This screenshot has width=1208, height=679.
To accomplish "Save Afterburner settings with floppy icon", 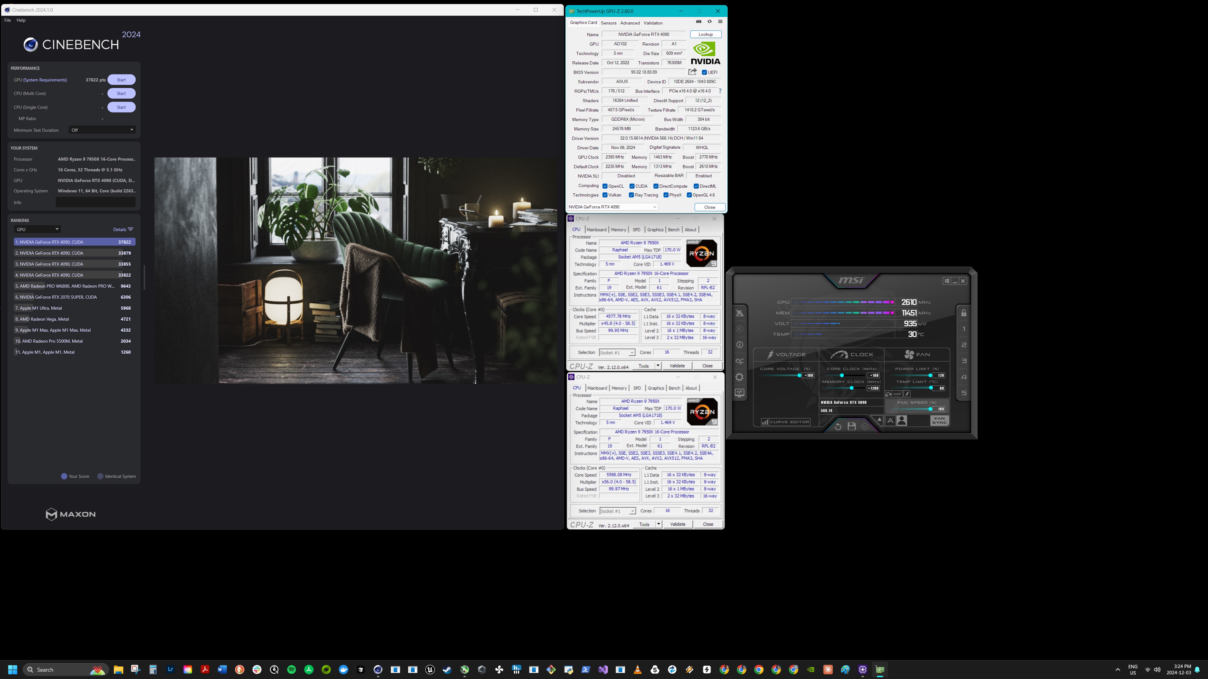I will (852, 427).
